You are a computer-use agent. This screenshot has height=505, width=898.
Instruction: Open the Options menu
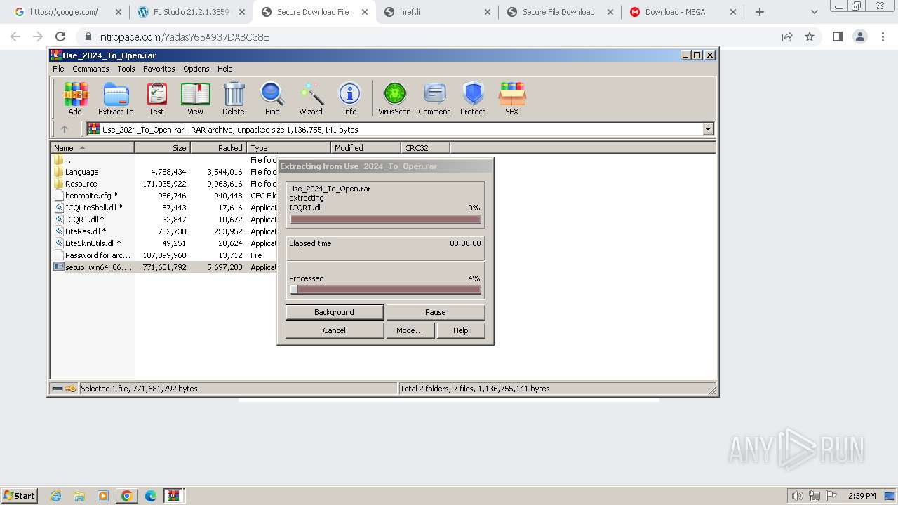[x=196, y=69]
